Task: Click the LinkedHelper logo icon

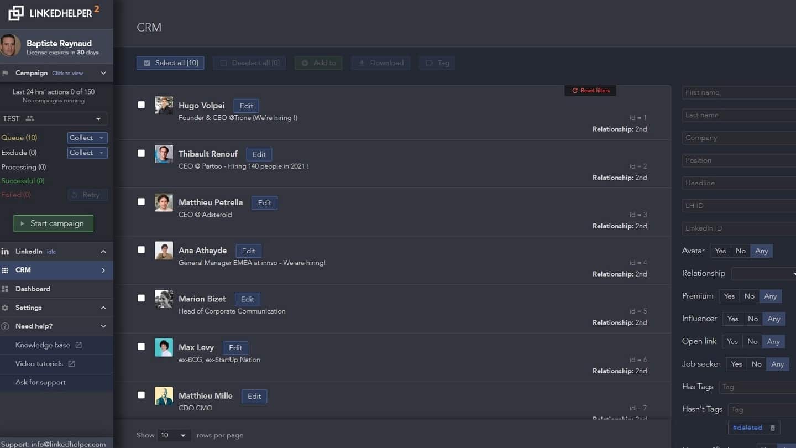Action: (x=16, y=13)
